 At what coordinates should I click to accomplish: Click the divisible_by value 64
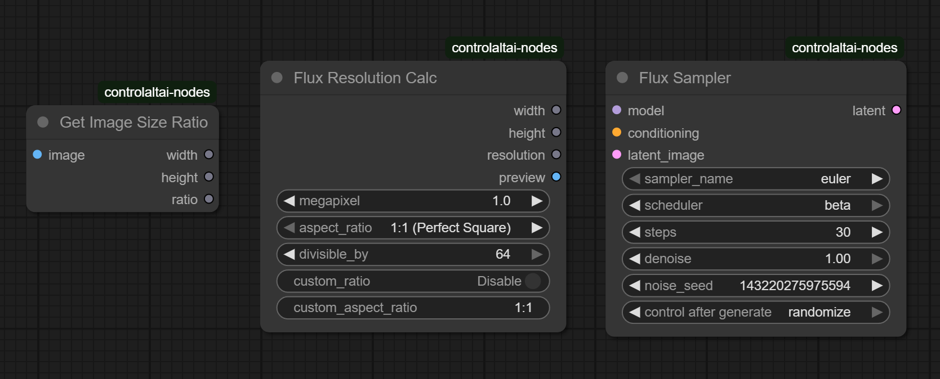(x=503, y=254)
